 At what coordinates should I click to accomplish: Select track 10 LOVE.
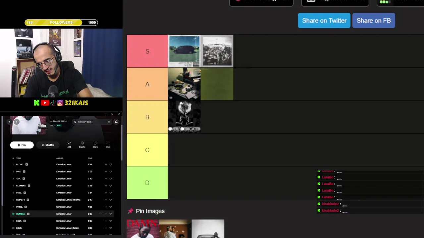pyautogui.click(x=62, y=228)
